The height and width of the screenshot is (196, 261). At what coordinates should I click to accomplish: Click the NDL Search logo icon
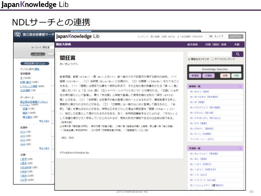[x=18, y=34]
